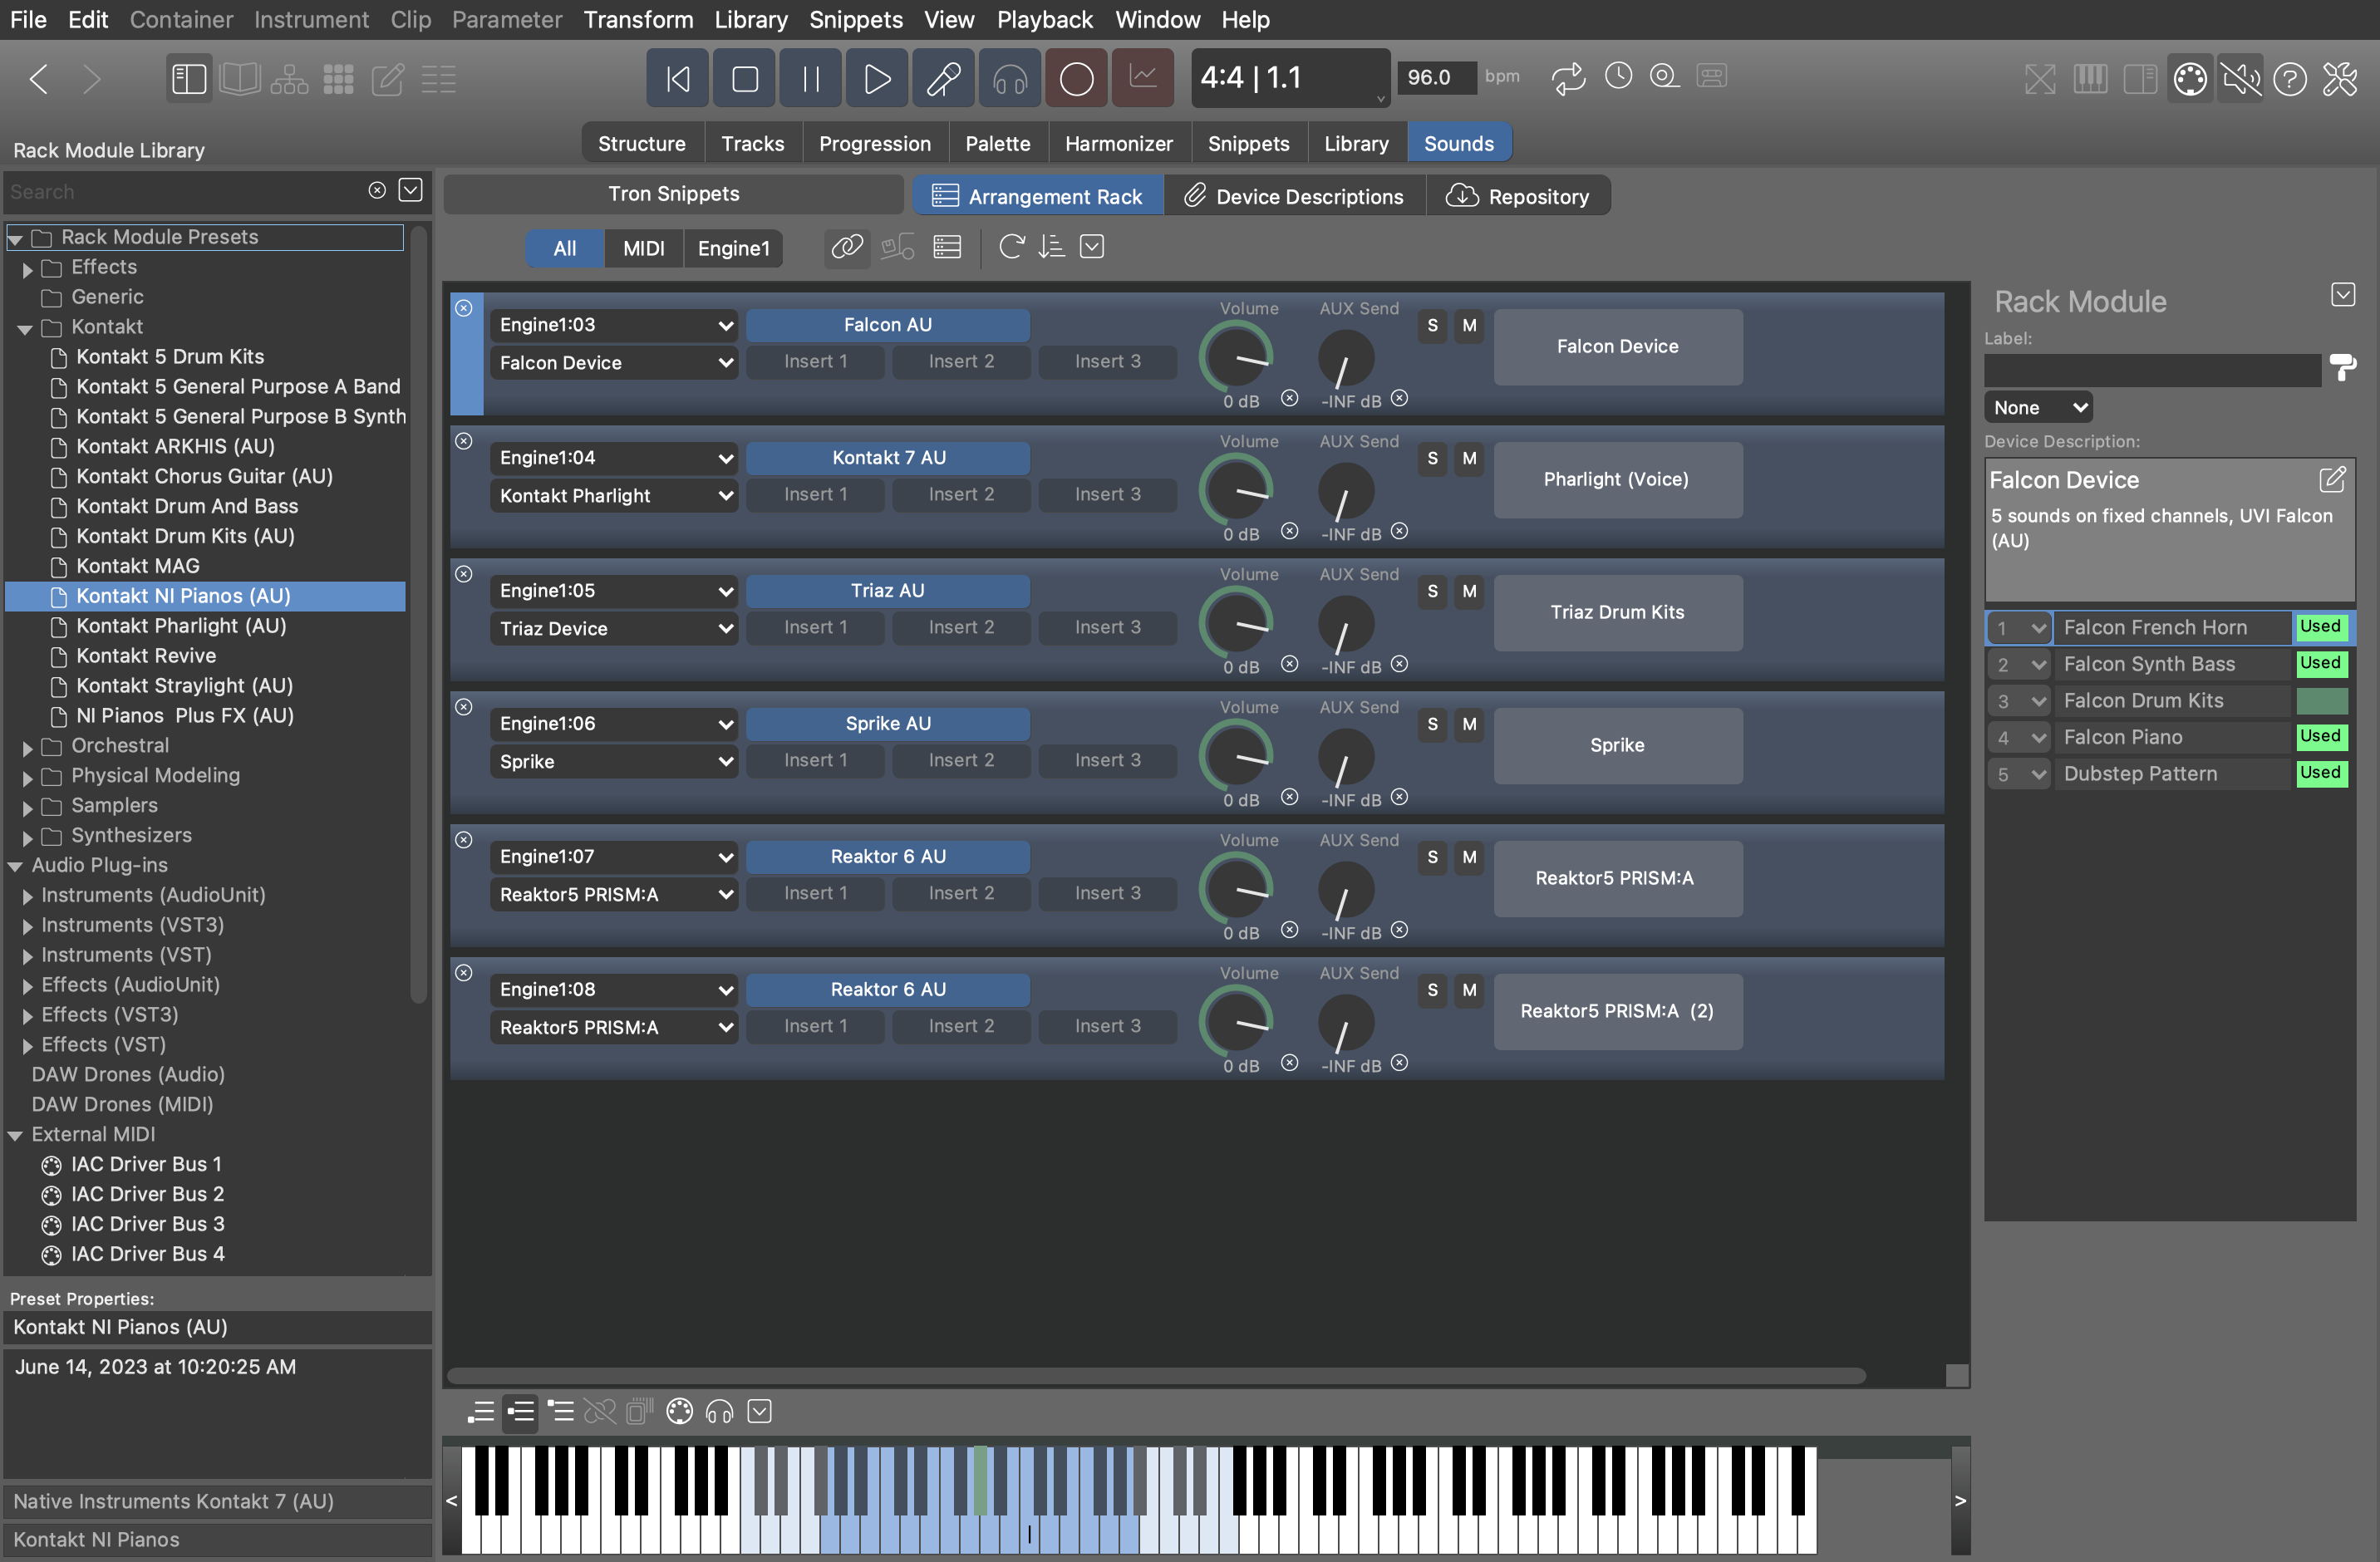2380x1562 pixels.
Task: Click the Record button in the transport
Action: click(x=1076, y=78)
